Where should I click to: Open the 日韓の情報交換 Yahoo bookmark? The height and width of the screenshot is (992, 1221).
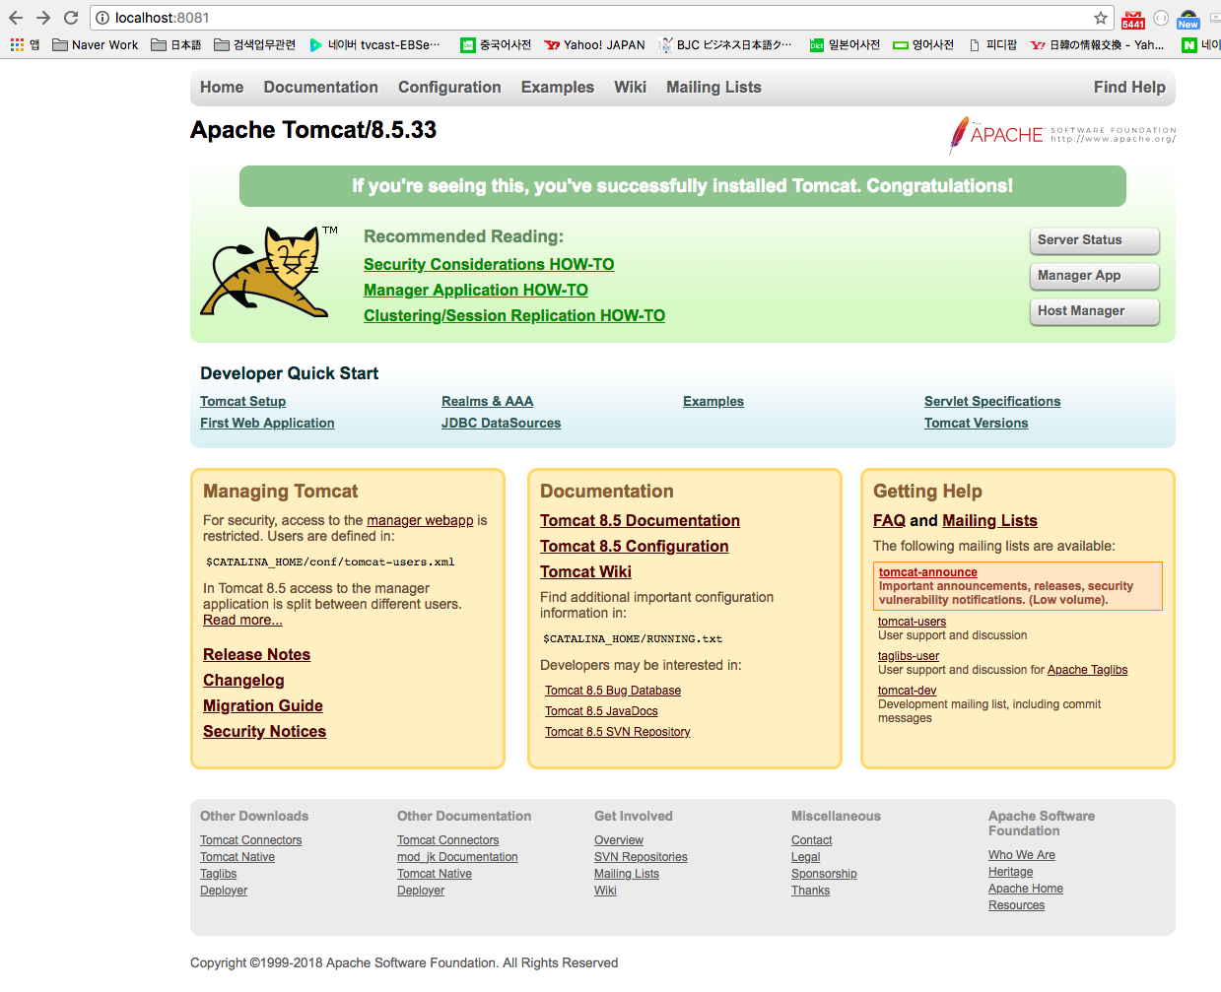coord(1098,44)
